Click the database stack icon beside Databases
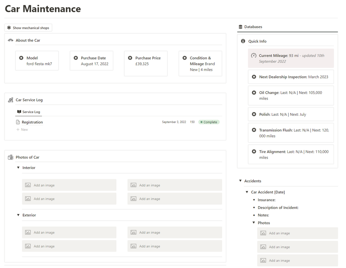 (x=240, y=27)
